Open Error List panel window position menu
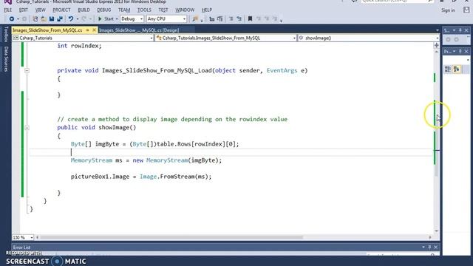Image resolution: width=473 pixels, height=266 pixels. coord(423,248)
